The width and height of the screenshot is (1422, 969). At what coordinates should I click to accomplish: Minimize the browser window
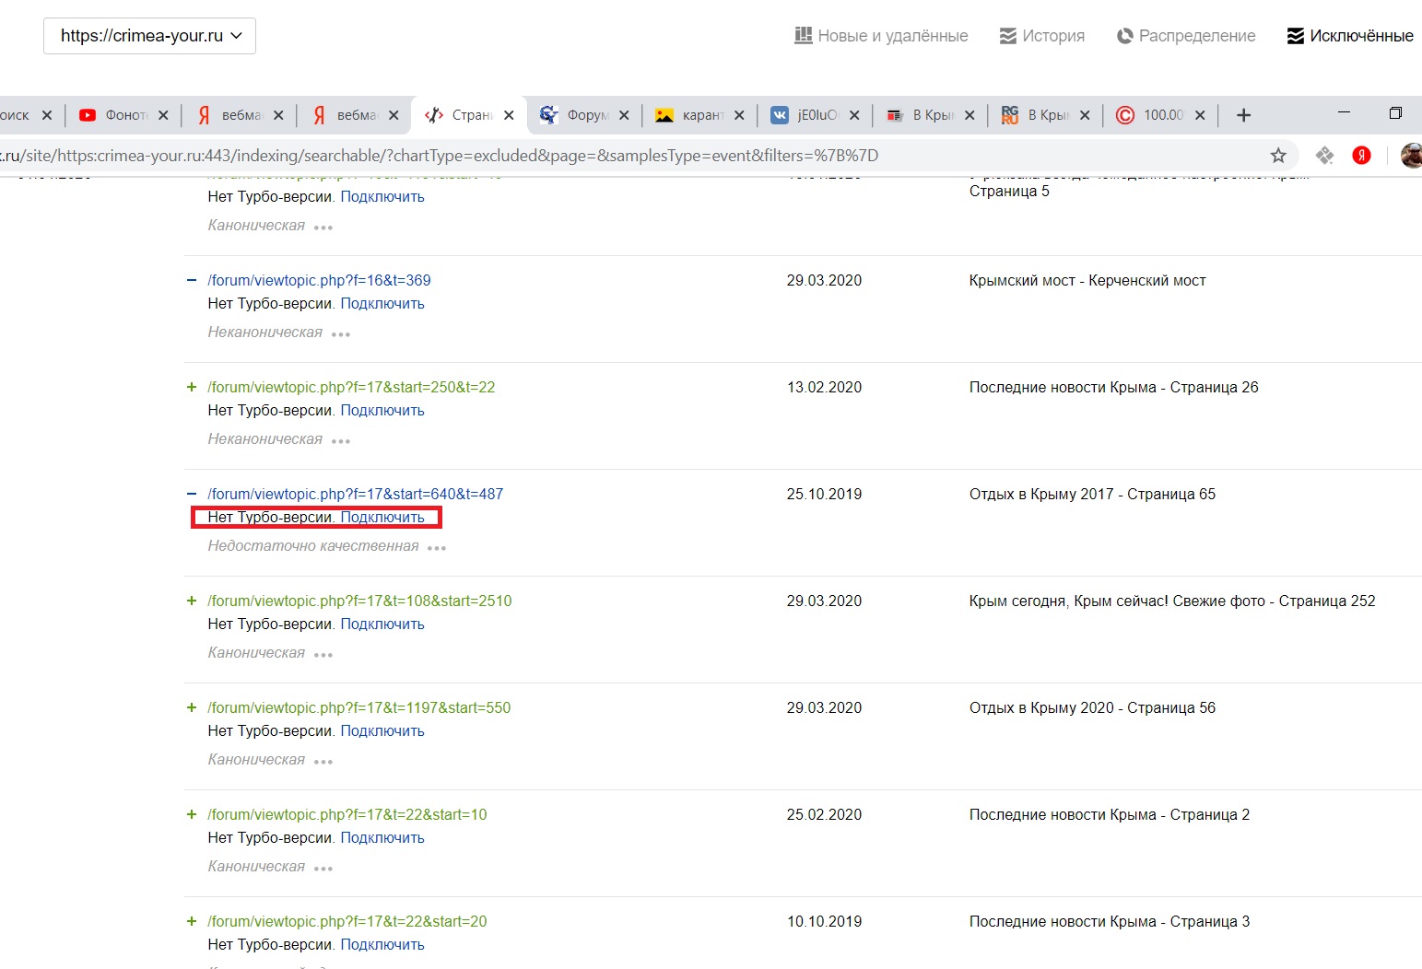(x=1344, y=112)
